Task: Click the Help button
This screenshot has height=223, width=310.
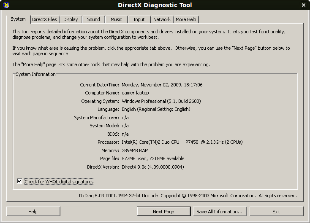Action: [33, 212]
